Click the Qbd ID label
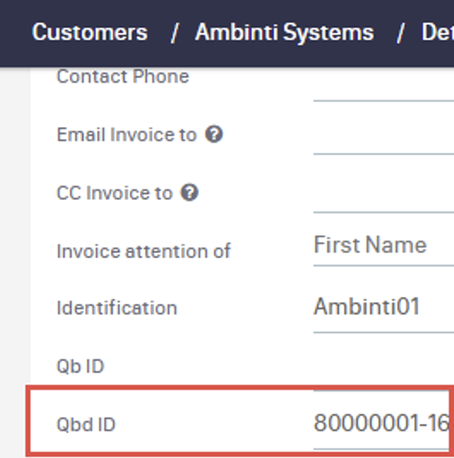Screen dimensions: 454x458 pyautogui.click(x=86, y=425)
